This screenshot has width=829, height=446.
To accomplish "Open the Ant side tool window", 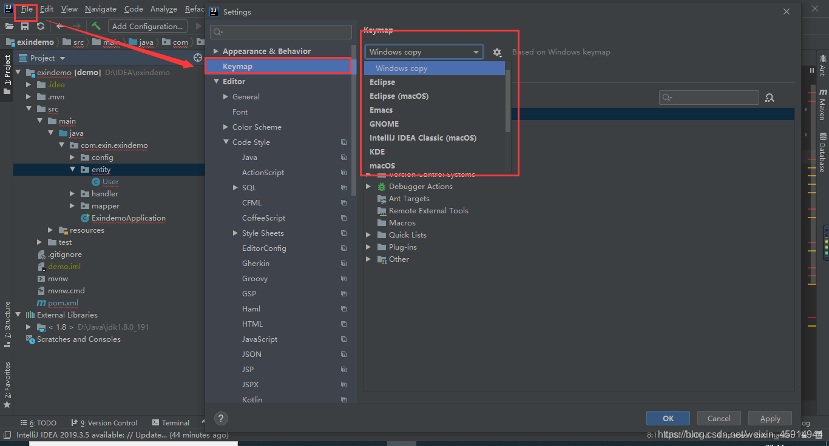I will (822, 66).
